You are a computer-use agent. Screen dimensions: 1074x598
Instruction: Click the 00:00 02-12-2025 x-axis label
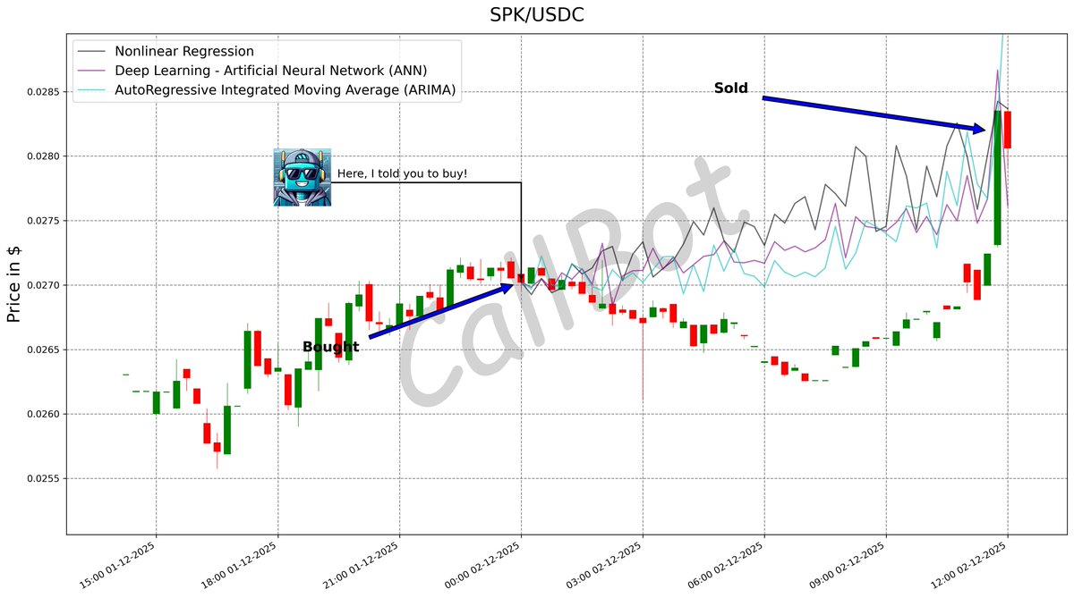tap(484, 565)
